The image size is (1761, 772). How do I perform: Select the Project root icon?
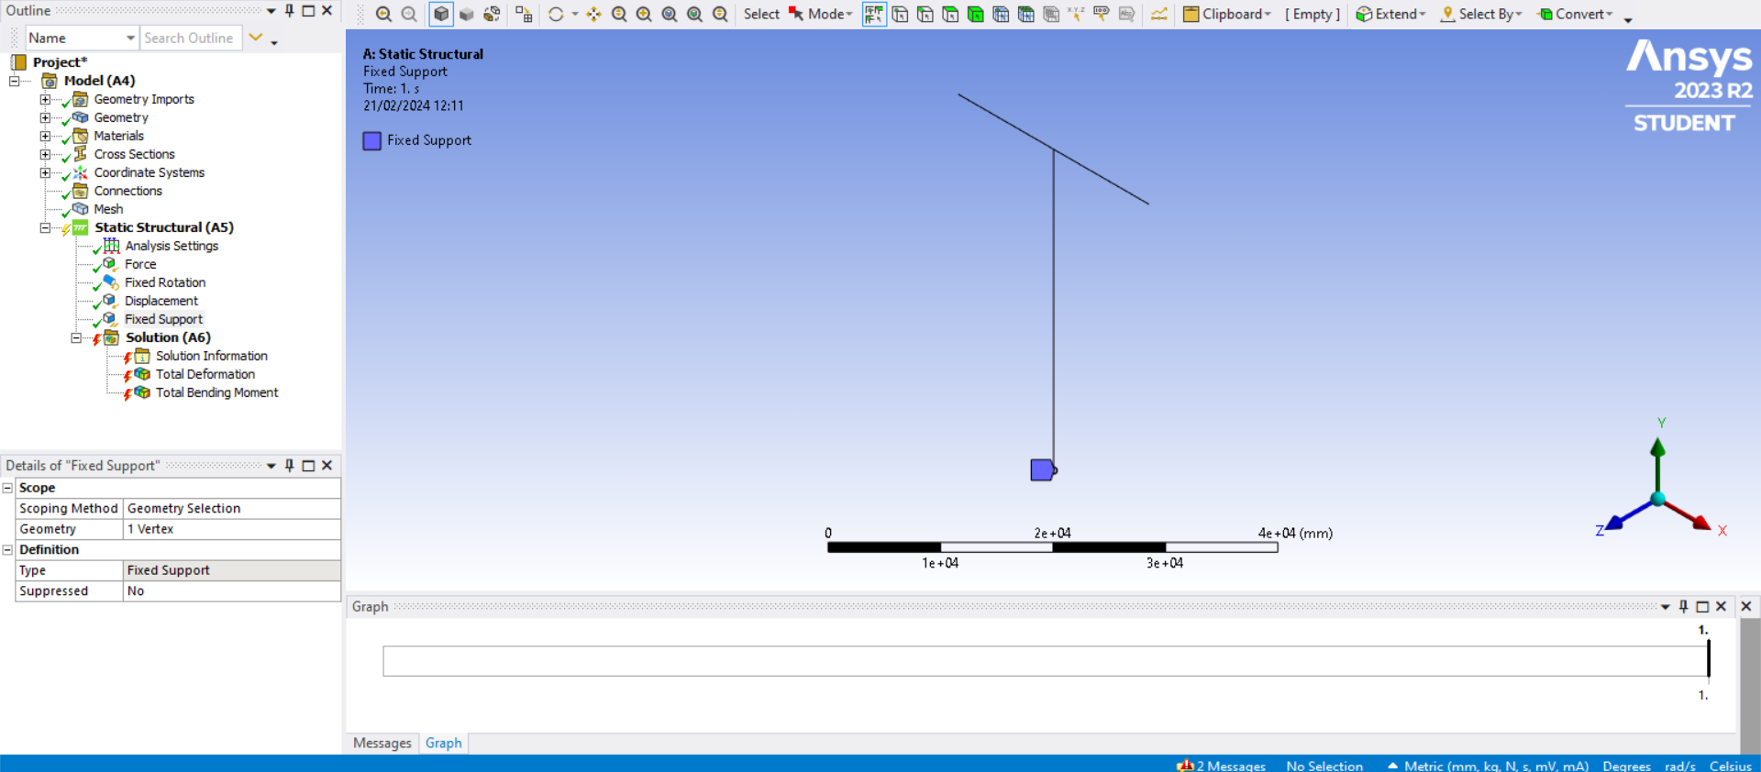pyautogui.click(x=18, y=62)
